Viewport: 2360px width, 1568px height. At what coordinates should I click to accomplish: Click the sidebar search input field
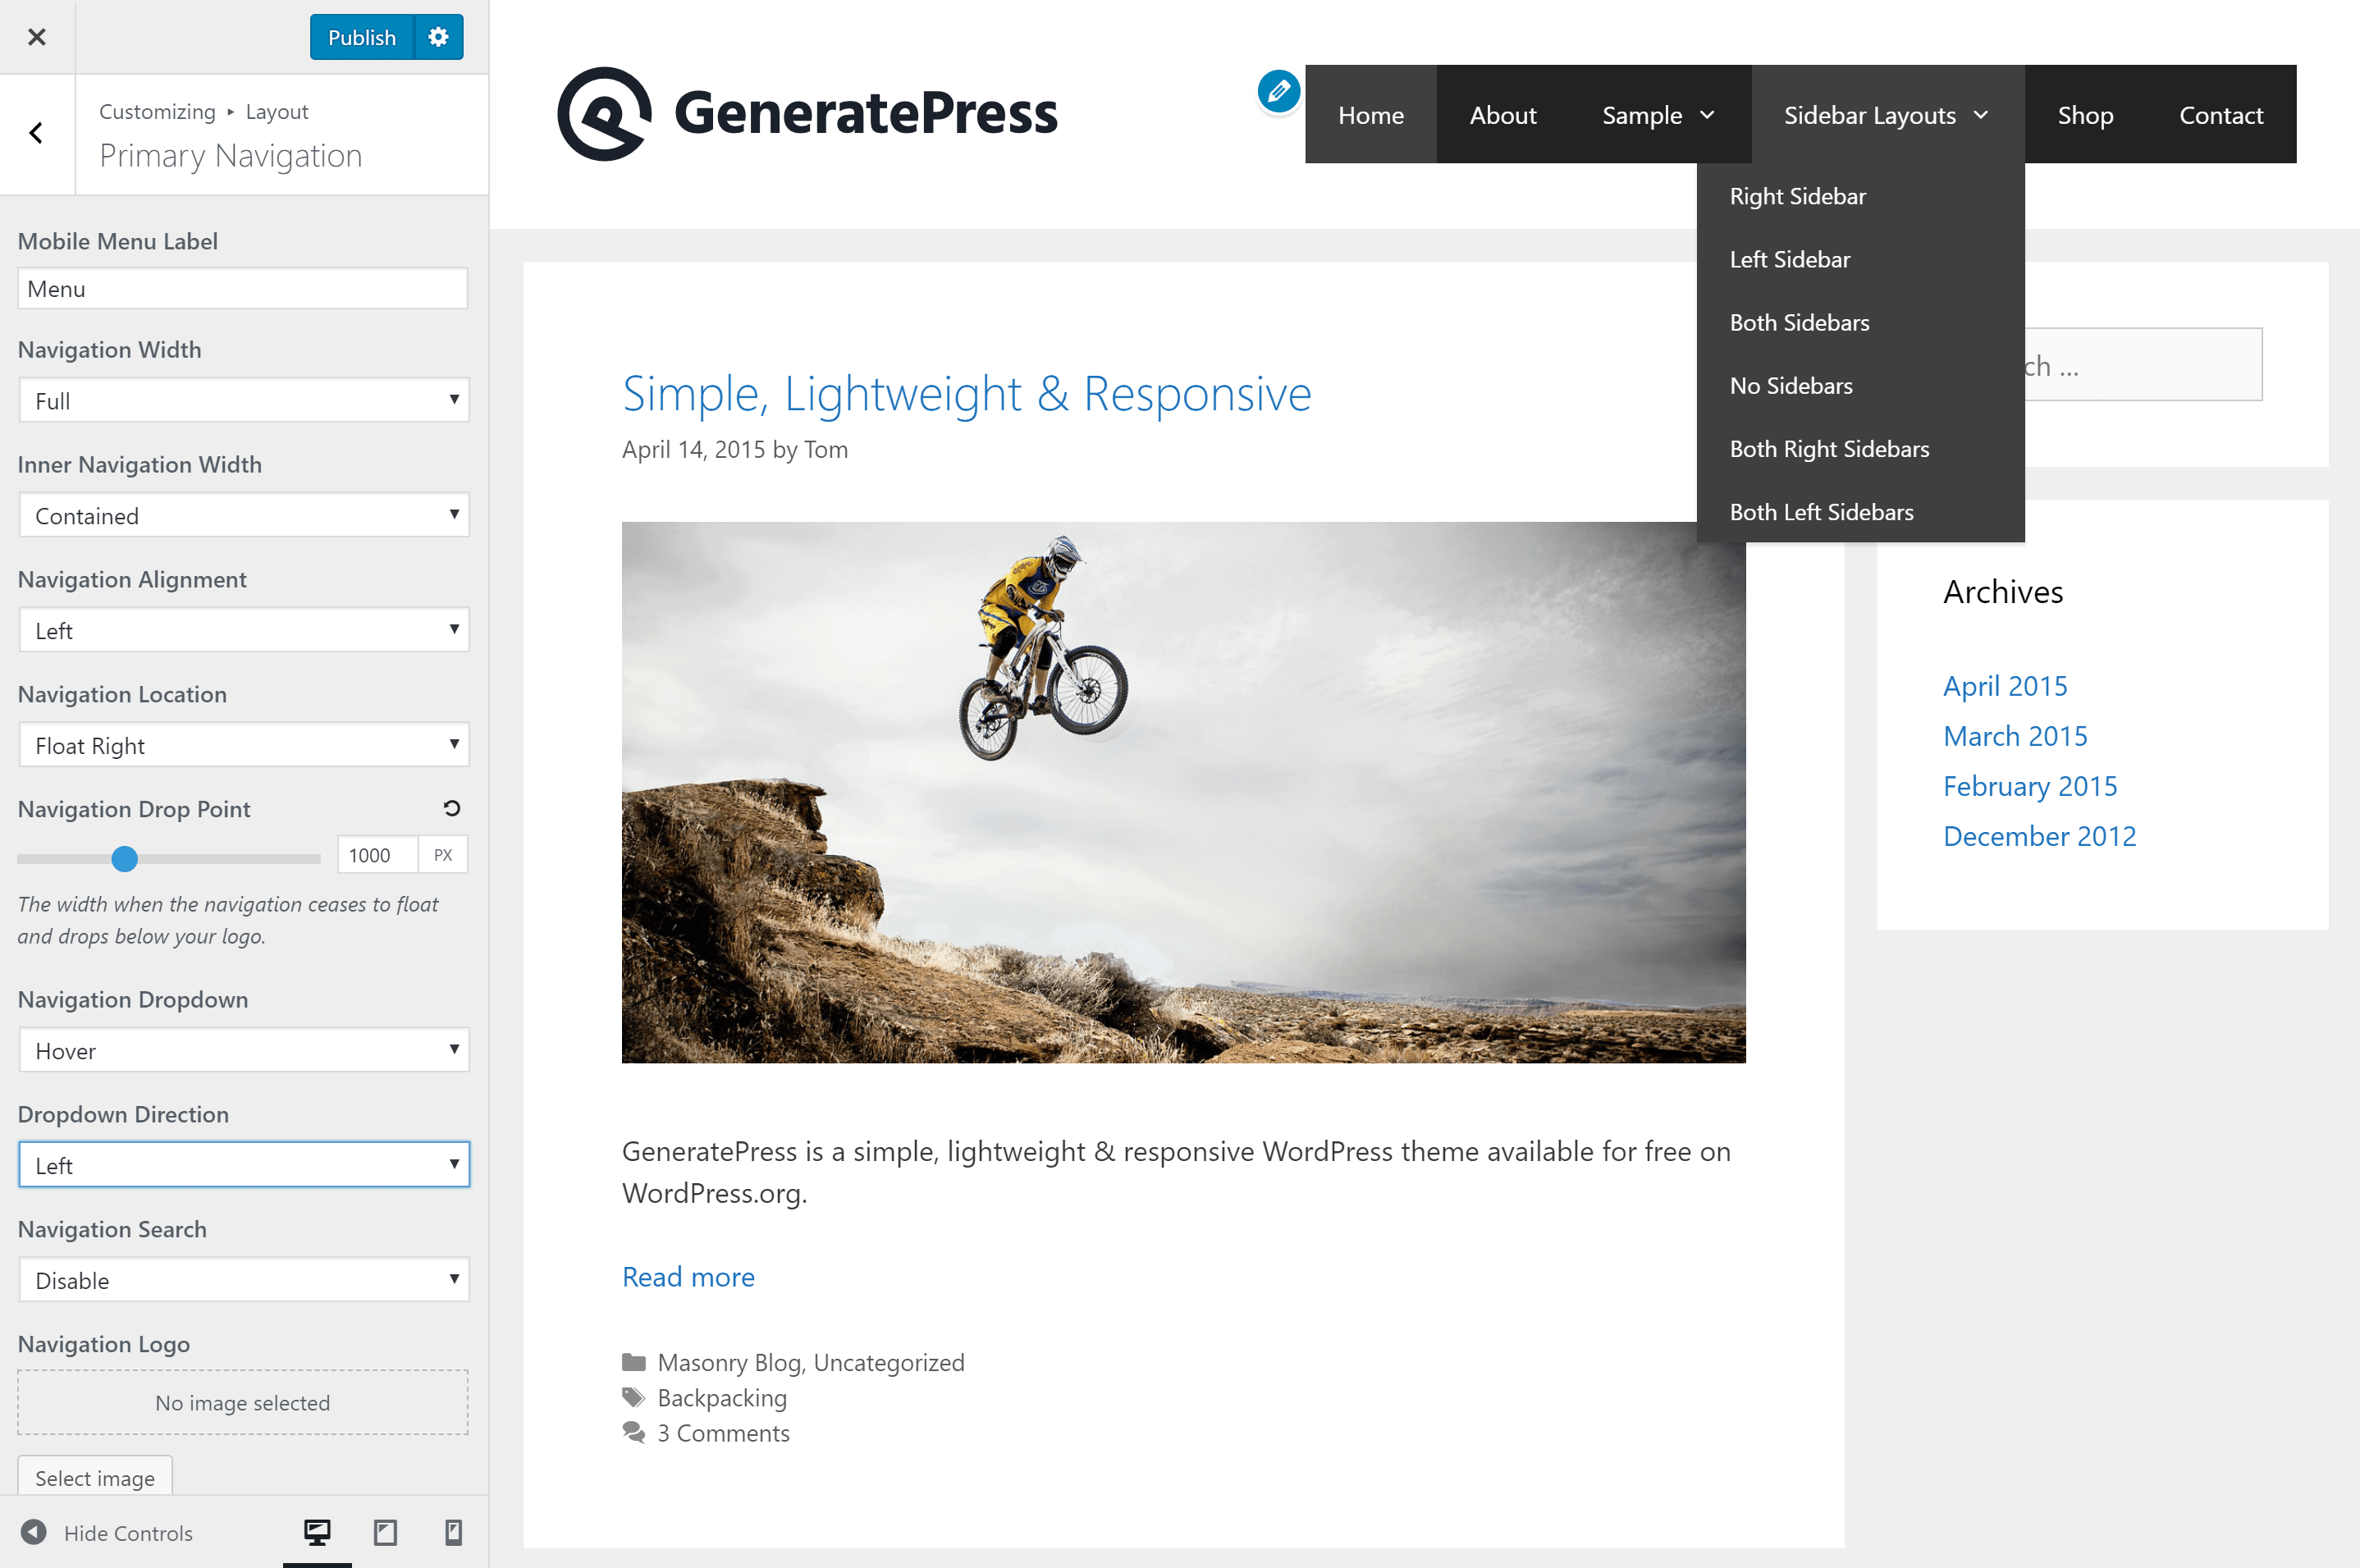(2143, 365)
